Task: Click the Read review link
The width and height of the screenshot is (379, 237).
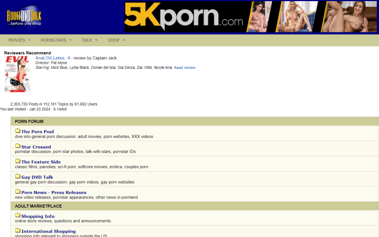Action: pos(185,68)
